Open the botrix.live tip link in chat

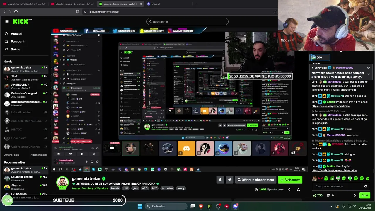pos(334,170)
